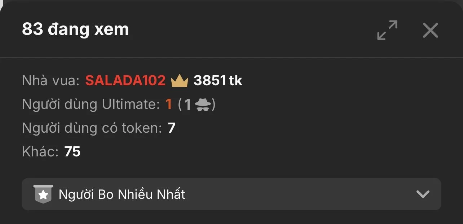This screenshot has width=463, height=224.
Task: Click the token users count 7
Action: point(172,128)
